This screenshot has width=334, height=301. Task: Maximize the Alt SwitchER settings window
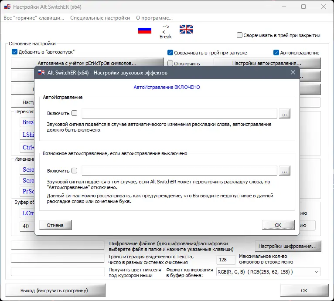303,7
